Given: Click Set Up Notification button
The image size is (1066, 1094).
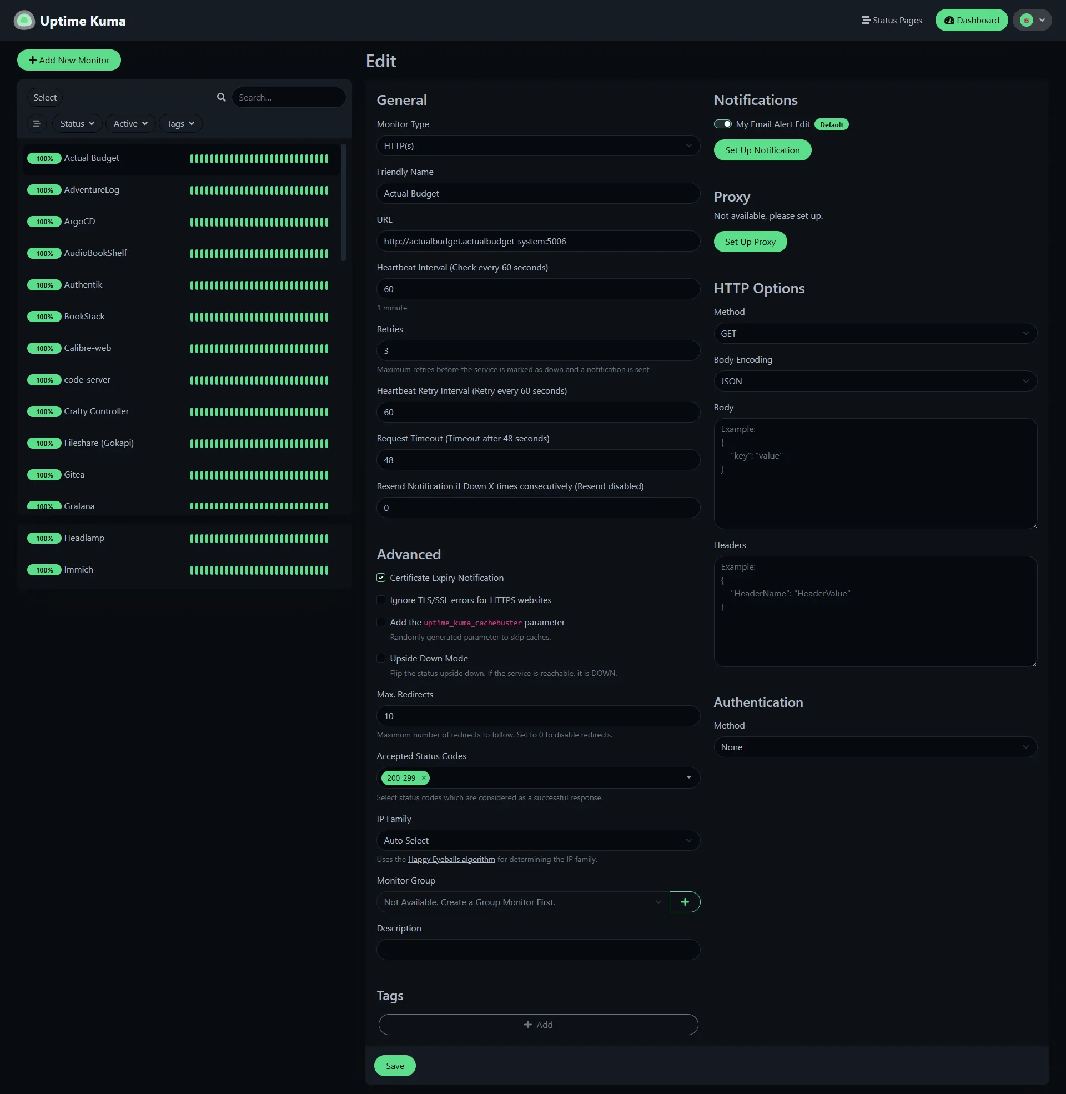Looking at the screenshot, I should click(762, 150).
